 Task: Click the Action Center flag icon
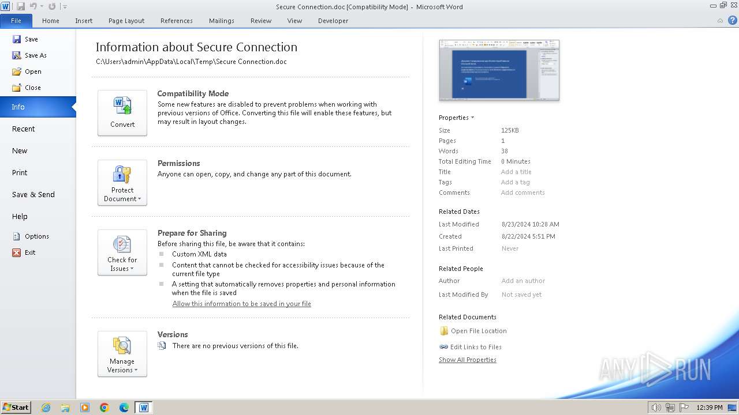(684, 408)
